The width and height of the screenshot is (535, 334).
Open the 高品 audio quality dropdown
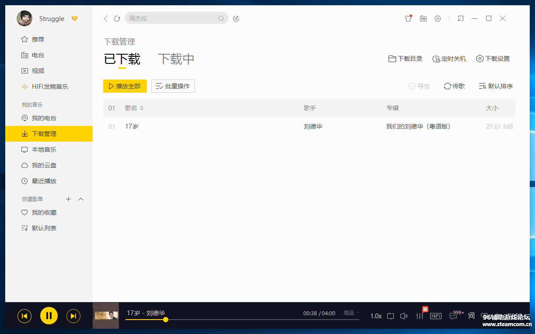tap(351, 313)
